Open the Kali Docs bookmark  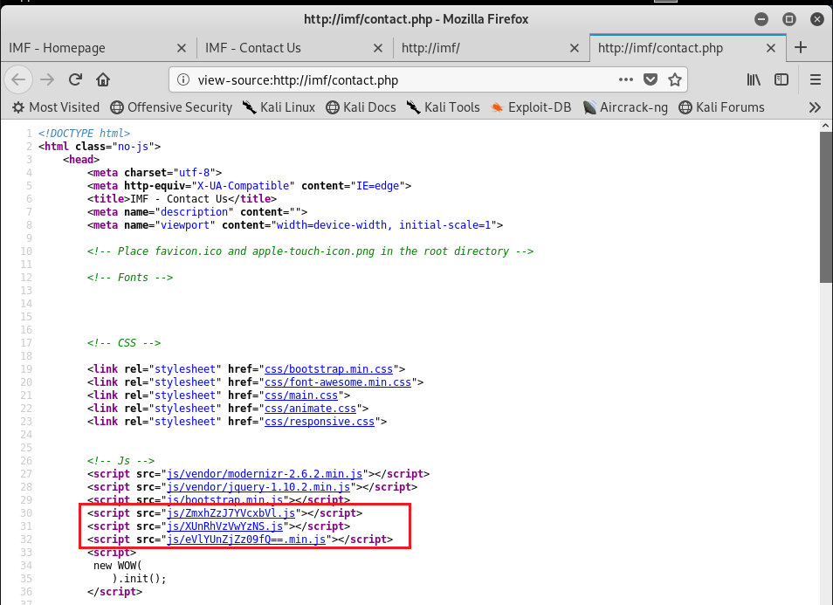pos(361,107)
